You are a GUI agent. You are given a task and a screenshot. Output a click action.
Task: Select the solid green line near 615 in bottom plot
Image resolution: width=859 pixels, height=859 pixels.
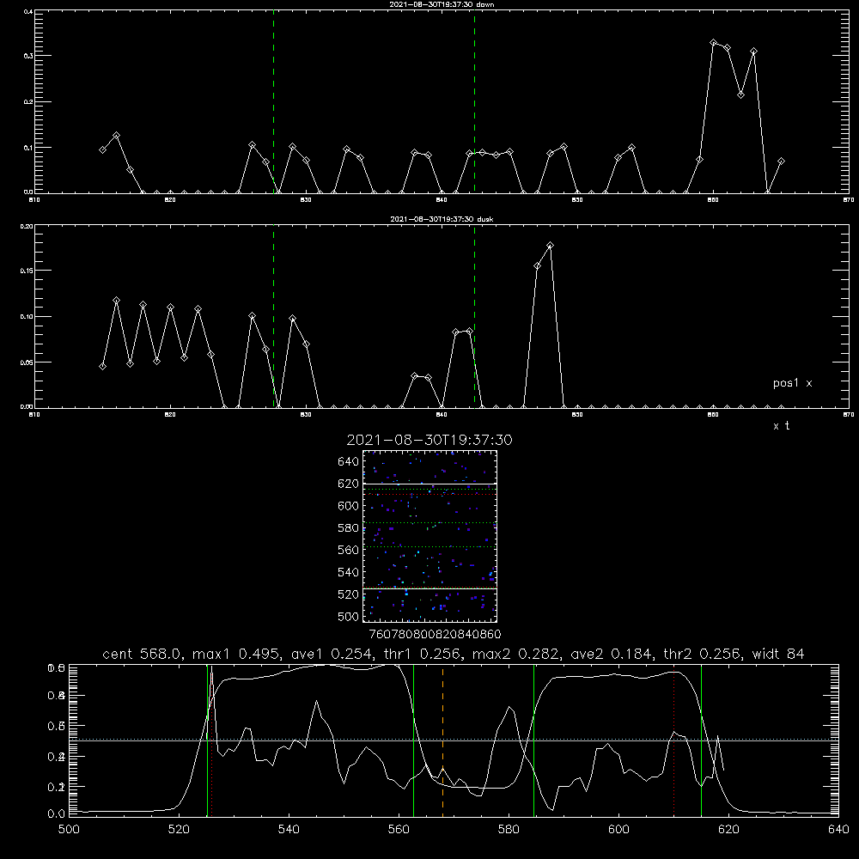point(701,740)
